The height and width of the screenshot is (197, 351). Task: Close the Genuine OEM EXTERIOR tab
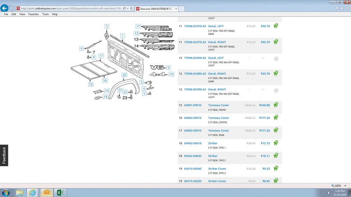176,9
